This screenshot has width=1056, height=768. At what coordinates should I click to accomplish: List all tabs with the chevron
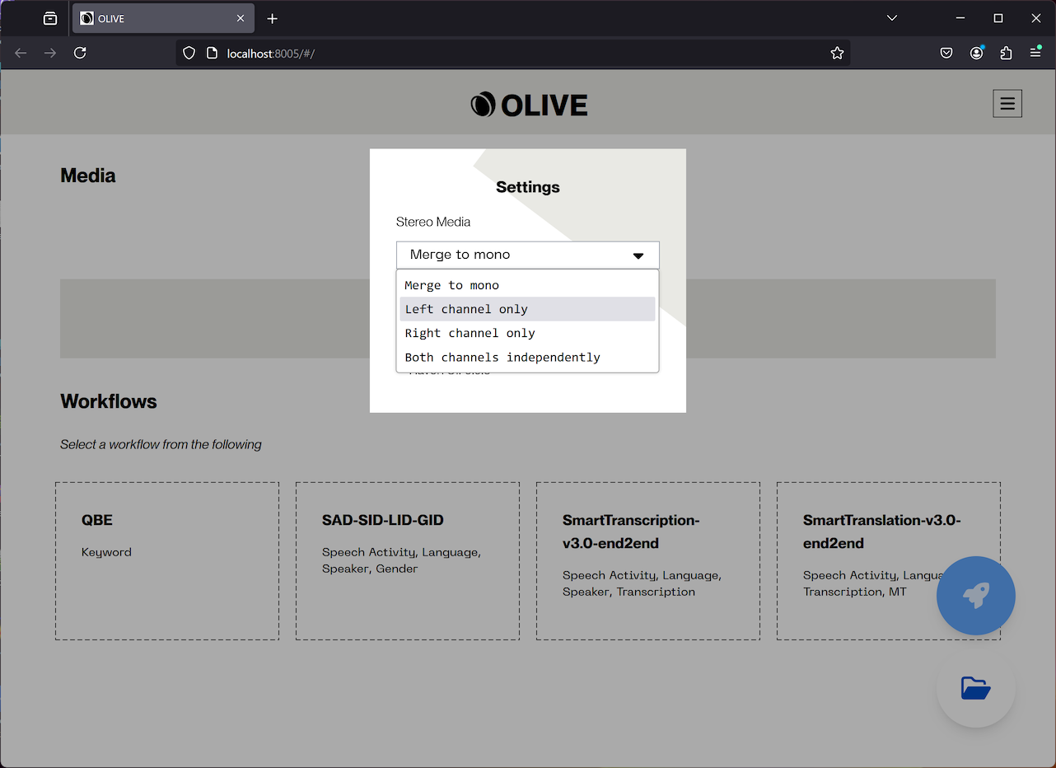(x=892, y=18)
